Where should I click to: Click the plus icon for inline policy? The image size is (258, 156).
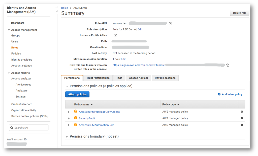[x=219, y=94]
